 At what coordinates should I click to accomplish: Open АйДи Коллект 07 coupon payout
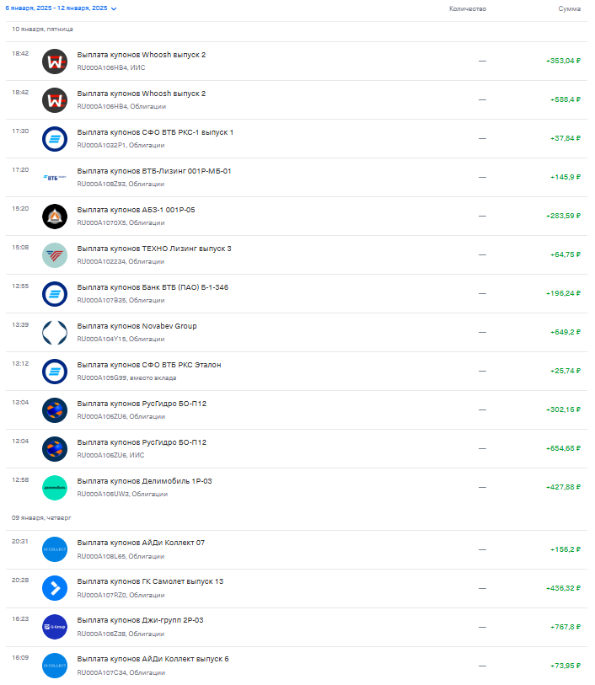click(x=141, y=543)
